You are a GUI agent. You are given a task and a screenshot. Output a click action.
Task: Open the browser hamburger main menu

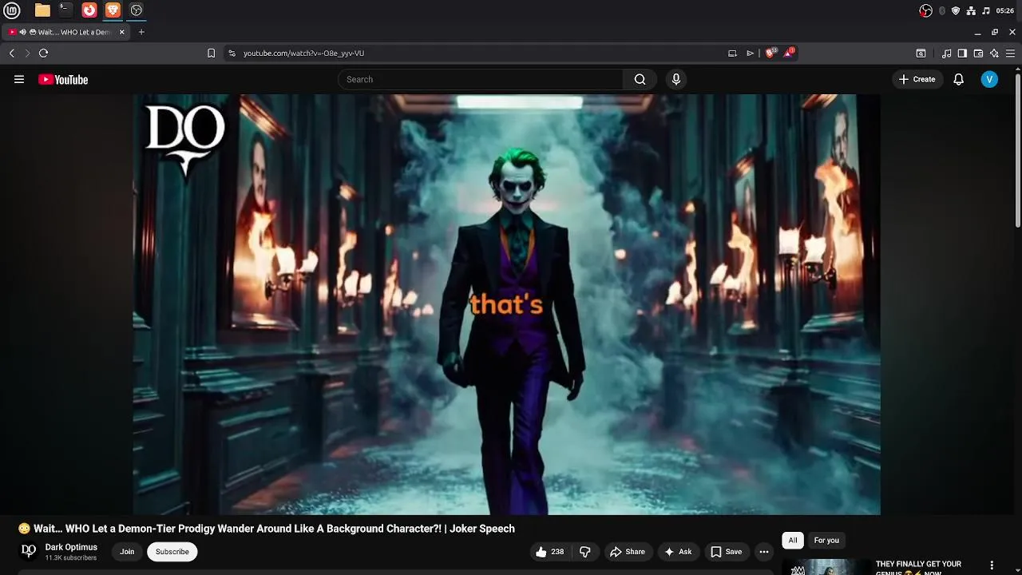click(1011, 54)
